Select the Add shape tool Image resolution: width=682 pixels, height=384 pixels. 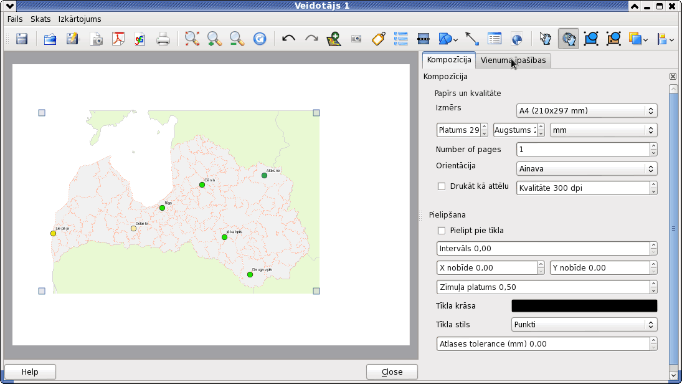click(446, 39)
